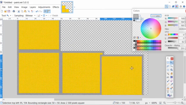The height and width of the screenshot is (105, 186).
Task: Select the Pan hand tool
Action: coord(171,73)
